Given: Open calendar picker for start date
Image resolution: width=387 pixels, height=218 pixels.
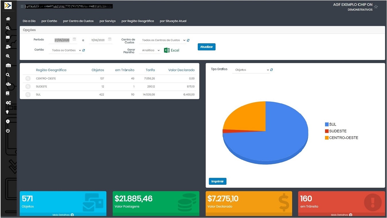Looking at the screenshot, I should [x=74, y=39].
